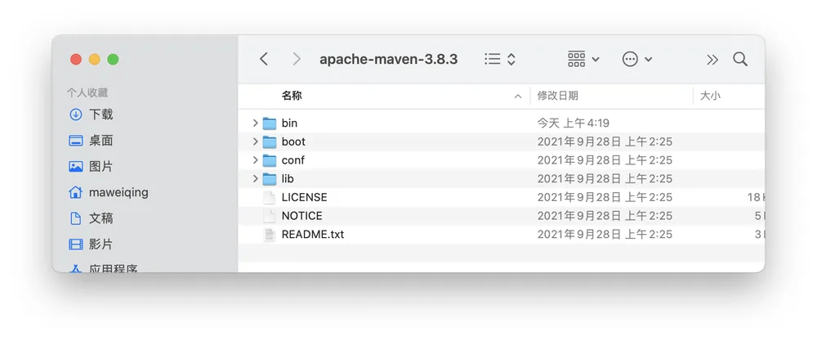This screenshot has height=341, width=817.
Task: Select the lib folder icon
Action: 270,179
